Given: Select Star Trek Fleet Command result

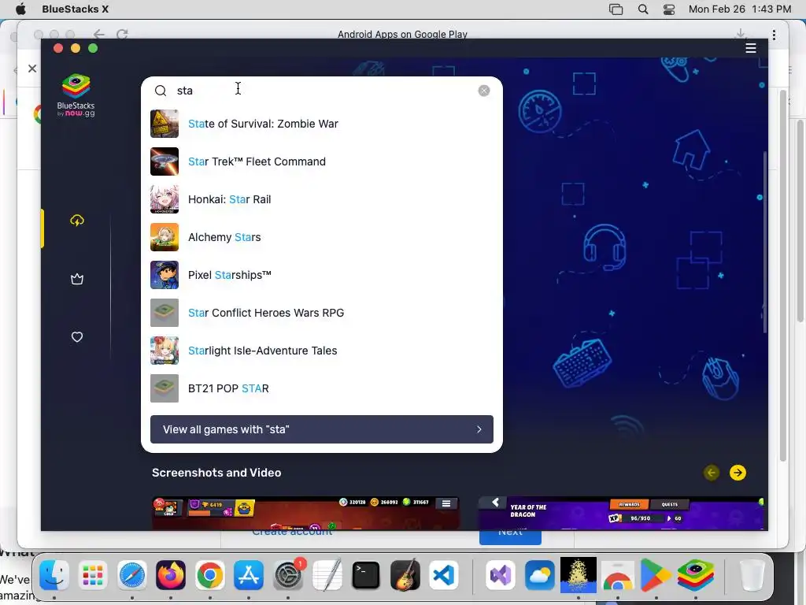Looking at the screenshot, I should [322, 161].
